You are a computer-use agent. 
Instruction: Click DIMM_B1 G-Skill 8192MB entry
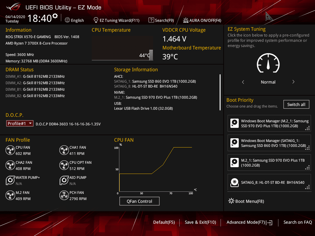pyautogui.click(x=35, y=89)
